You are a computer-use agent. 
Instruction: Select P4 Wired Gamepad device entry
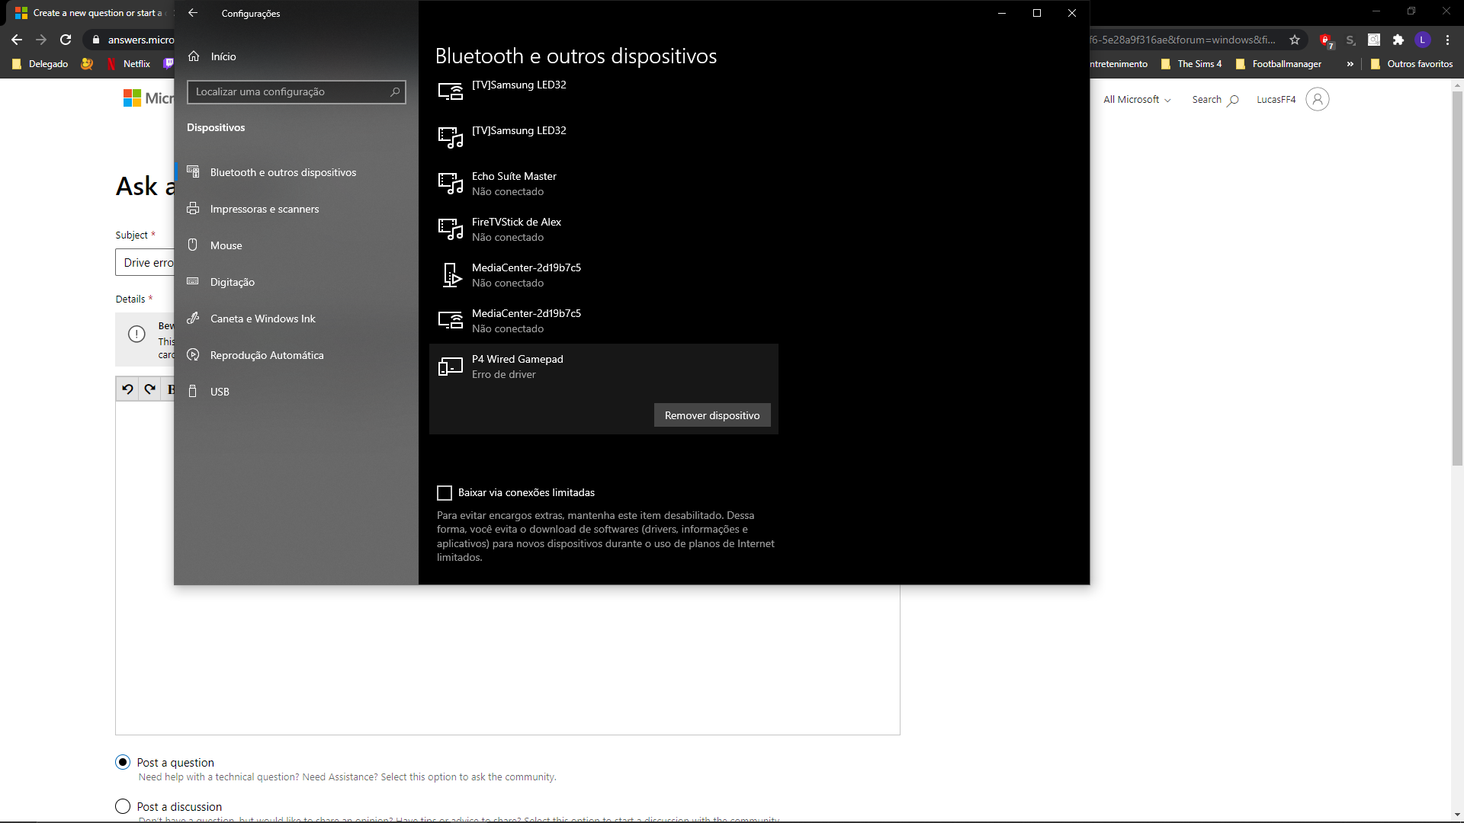[603, 366]
